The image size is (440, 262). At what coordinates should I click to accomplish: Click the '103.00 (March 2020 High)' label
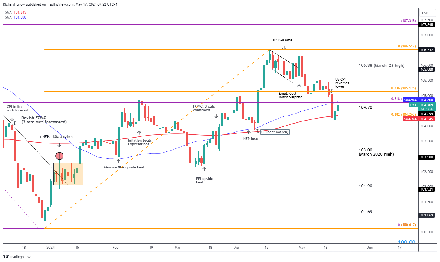376,152
